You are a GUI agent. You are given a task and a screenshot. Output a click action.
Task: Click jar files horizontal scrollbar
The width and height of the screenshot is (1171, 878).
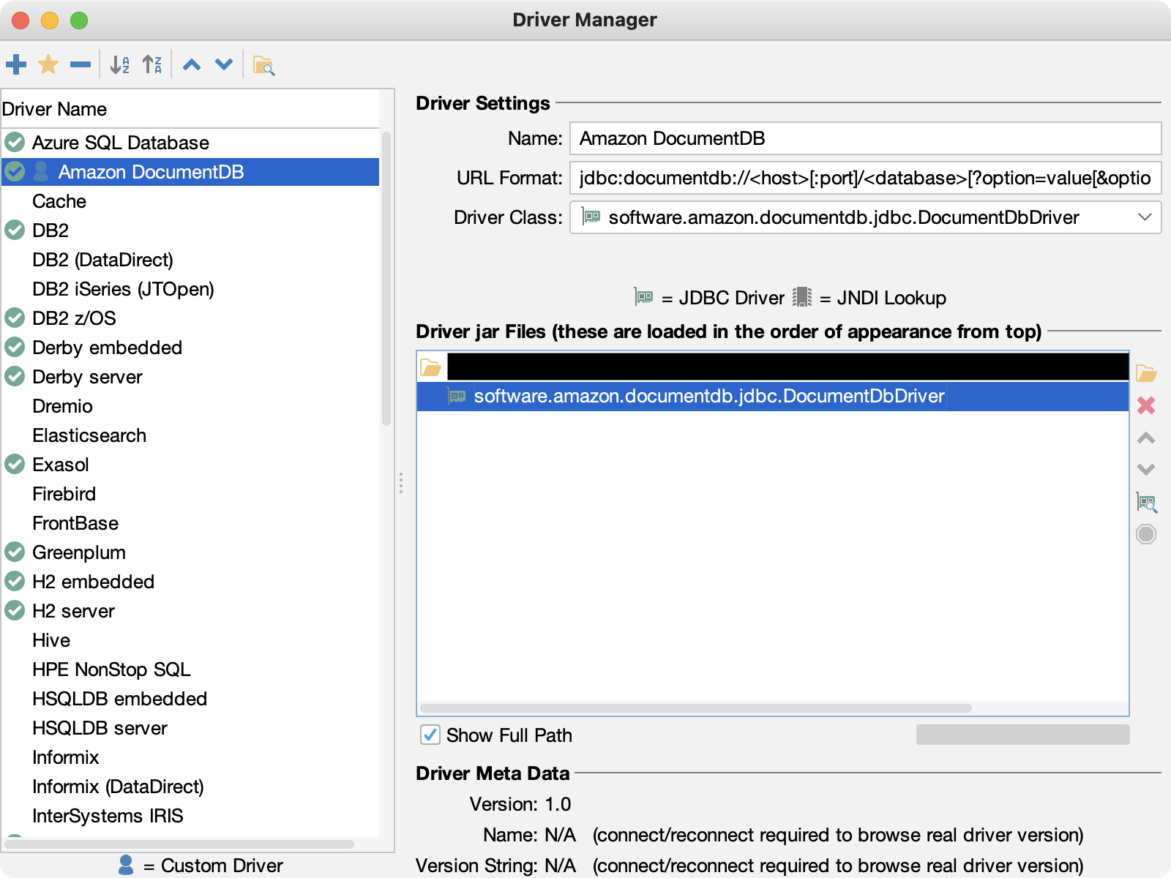(x=696, y=708)
